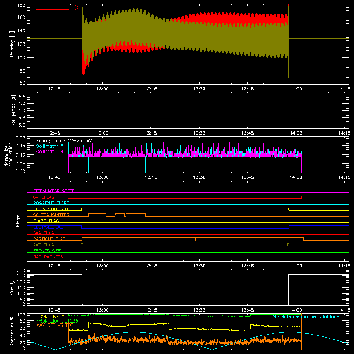The height and width of the screenshot is (354, 354).
Task: Click the SC_IN_SUNLIGHT flag label
Action: pyautogui.click(x=51, y=209)
